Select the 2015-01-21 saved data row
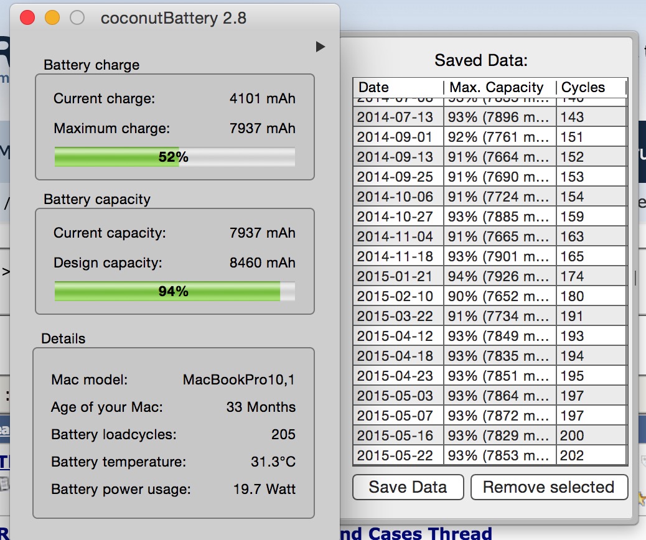This screenshot has width=646, height=540. tap(490, 276)
